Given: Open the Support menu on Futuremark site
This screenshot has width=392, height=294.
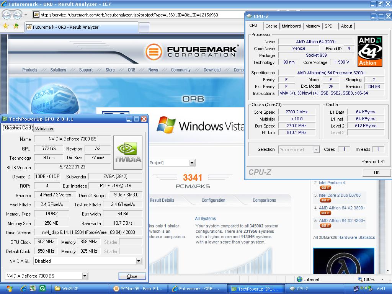Looking at the screenshot, I should (x=86, y=70).
